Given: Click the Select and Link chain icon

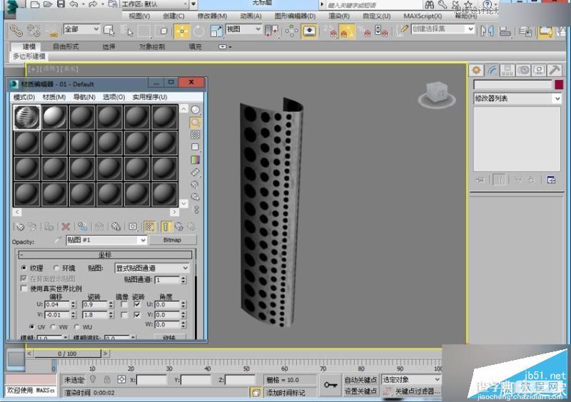Looking at the screenshot, I should 16,31.
